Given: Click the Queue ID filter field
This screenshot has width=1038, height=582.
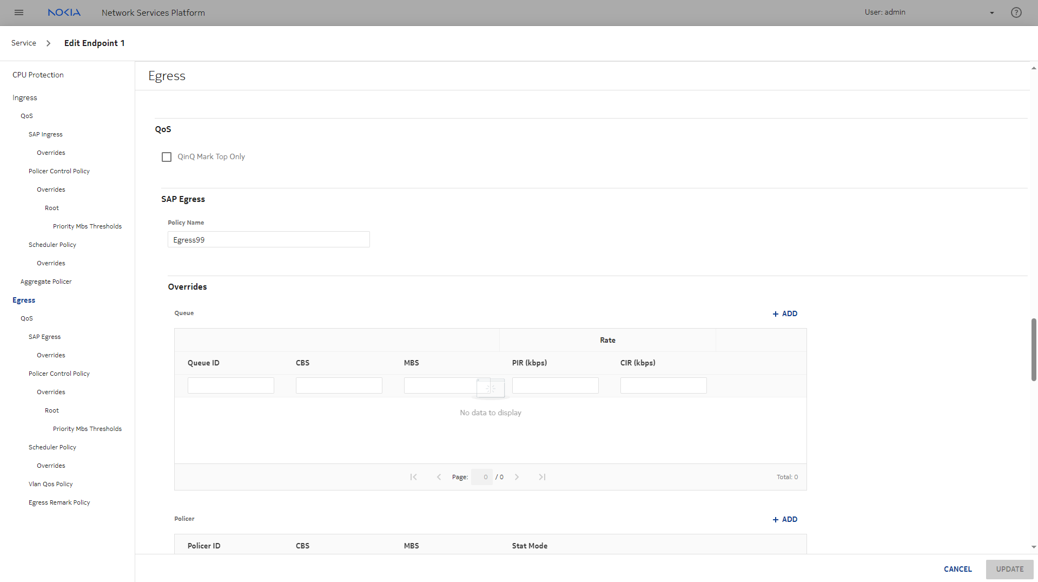Looking at the screenshot, I should [230, 385].
